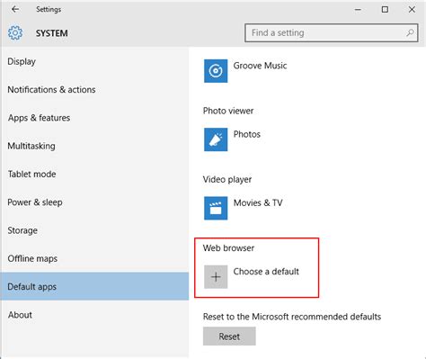Image resolution: width=426 pixels, height=359 pixels.
Task: Click the System gear icon
Action: 15,32
